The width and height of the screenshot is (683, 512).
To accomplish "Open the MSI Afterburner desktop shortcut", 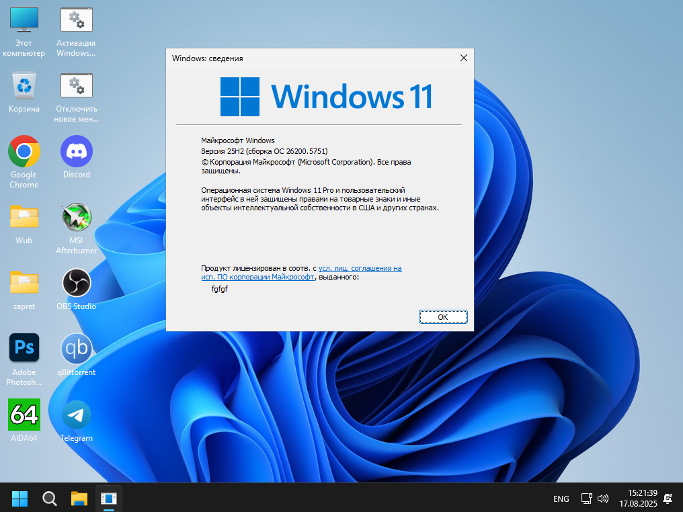I will pos(76,228).
